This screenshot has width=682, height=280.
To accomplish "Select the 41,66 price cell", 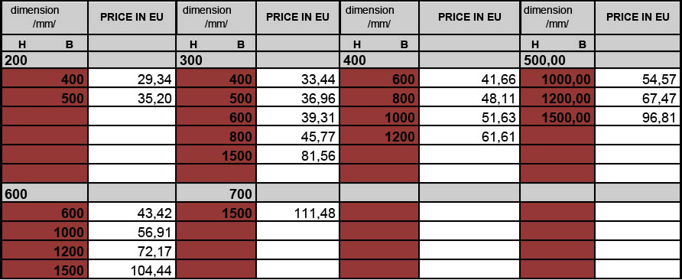I will 469,79.
